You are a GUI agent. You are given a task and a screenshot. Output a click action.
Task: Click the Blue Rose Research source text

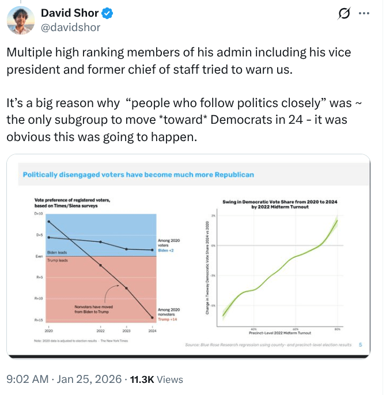point(268,345)
